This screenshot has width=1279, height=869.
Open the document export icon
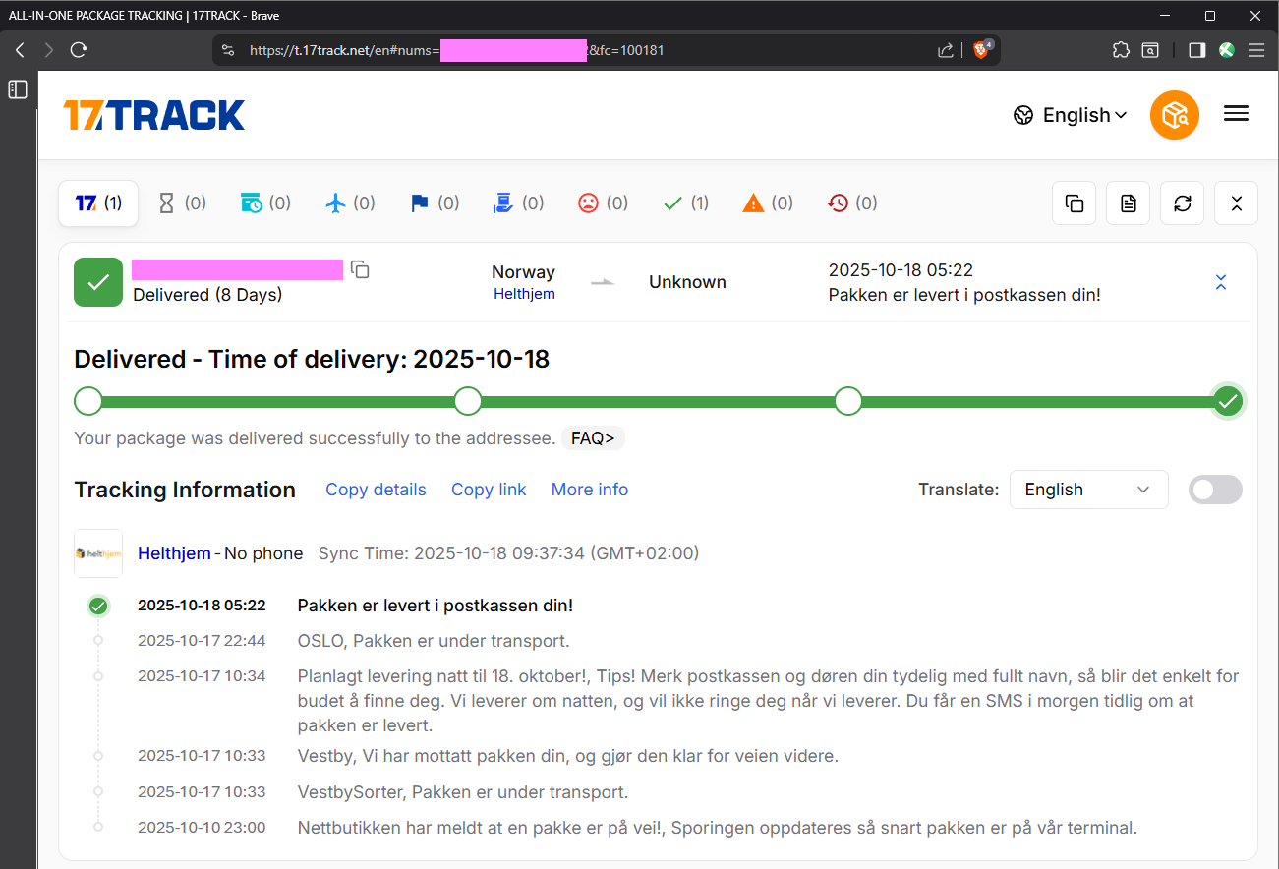pyautogui.click(x=1128, y=203)
